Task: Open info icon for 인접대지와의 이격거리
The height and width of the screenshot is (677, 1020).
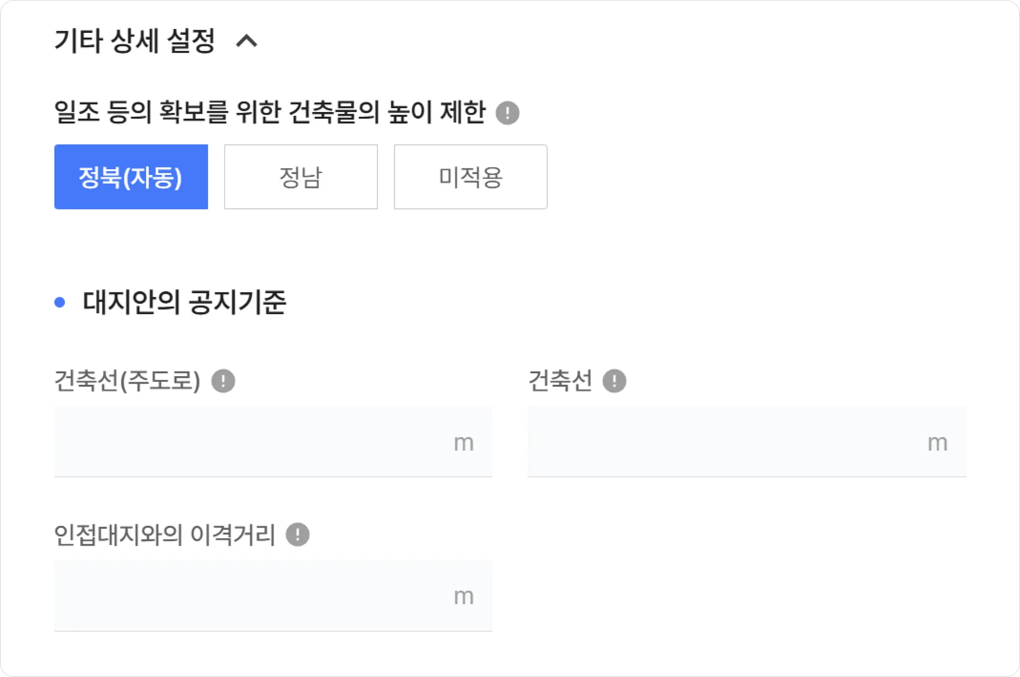Action: [x=298, y=535]
